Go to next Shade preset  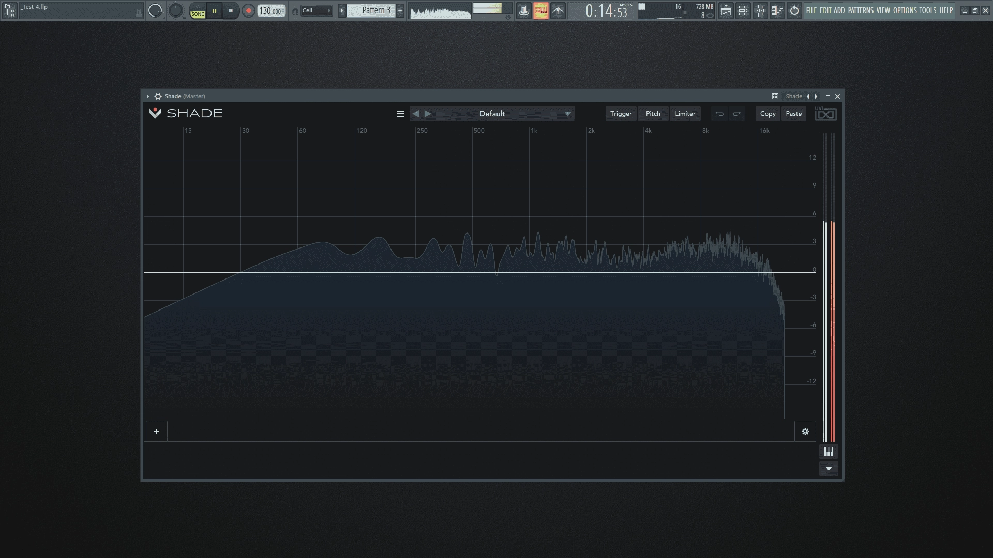tap(428, 114)
